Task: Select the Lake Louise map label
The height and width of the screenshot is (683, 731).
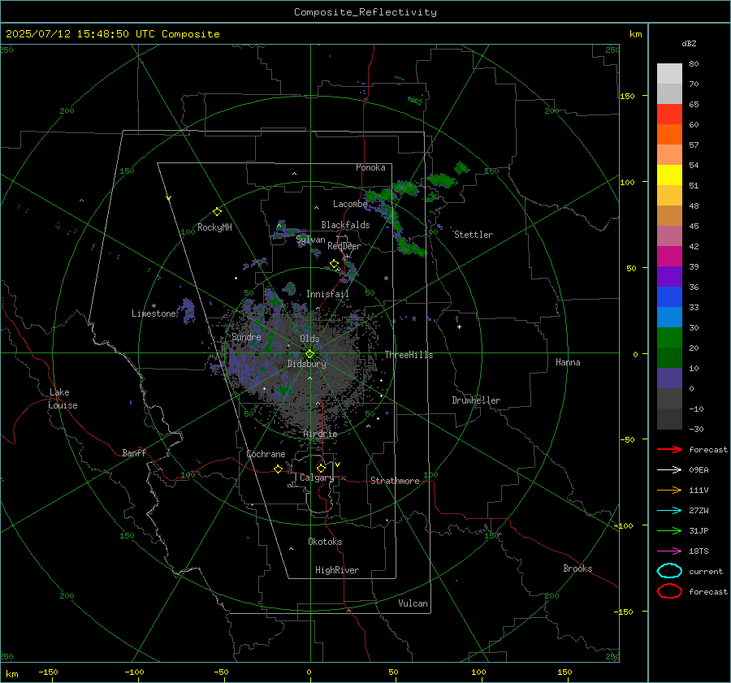Action: [x=63, y=399]
